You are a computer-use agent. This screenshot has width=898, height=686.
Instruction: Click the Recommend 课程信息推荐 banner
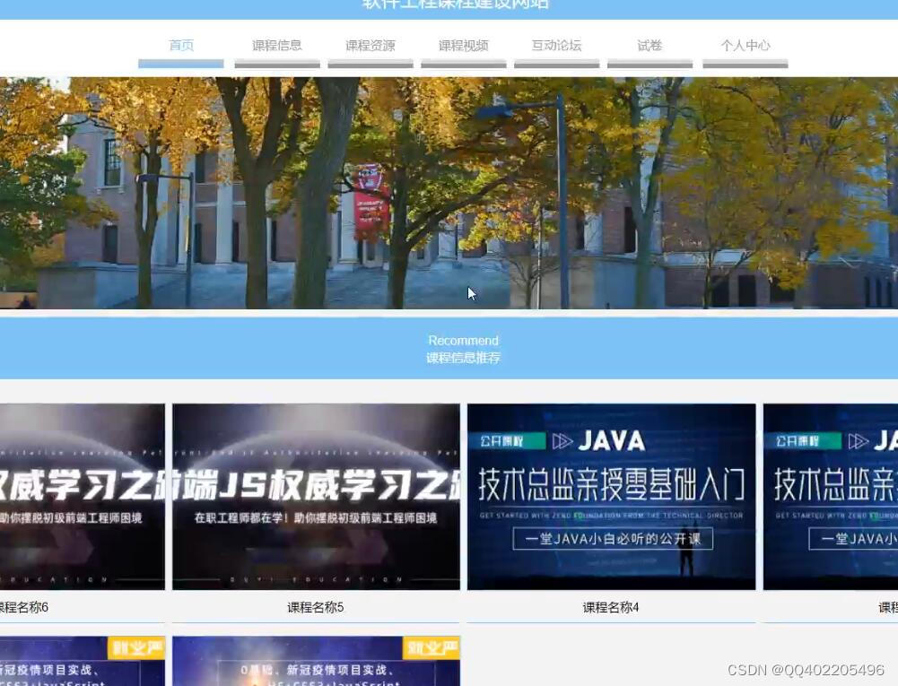pos(462,349)
